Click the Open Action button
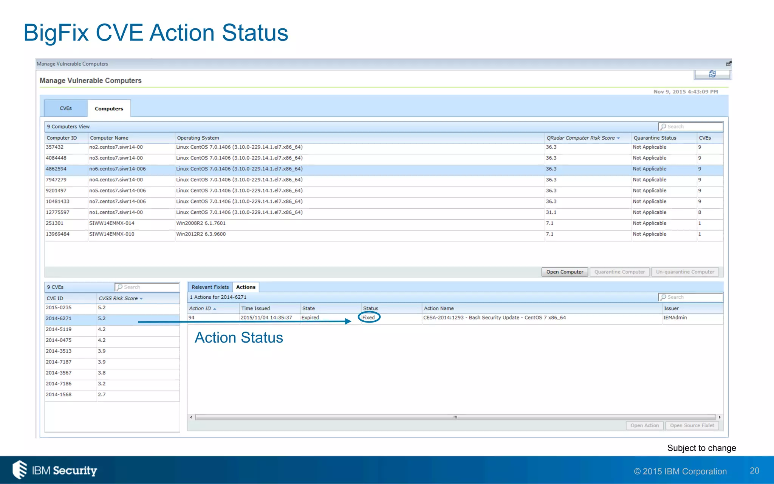This screenshot has width=774, height=484. click(644, 425)
